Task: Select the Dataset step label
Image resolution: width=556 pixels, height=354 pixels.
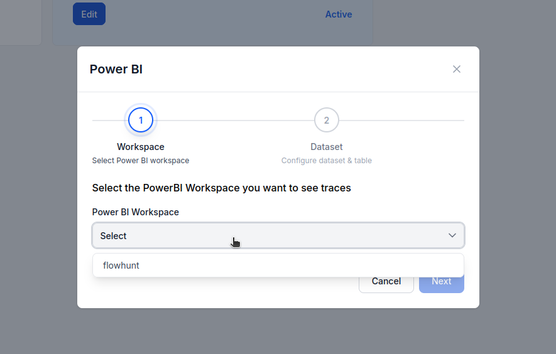Action: click(327, 147)
